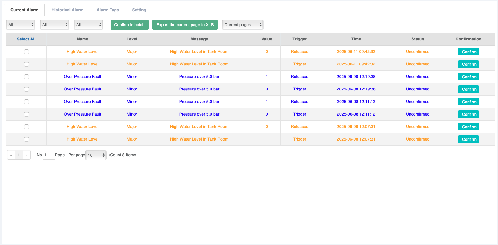Go to the next page using » arrow
Screen dimensions: 498x245
tap(27, 155)
